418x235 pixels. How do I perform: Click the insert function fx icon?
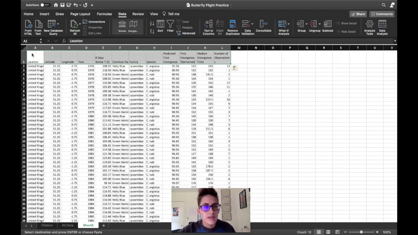[64, 41]
